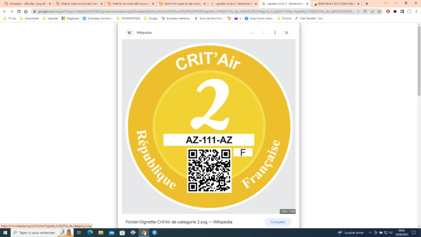Switch to the Car Audit tab
The image size is (421, 237).
point(130,4)
